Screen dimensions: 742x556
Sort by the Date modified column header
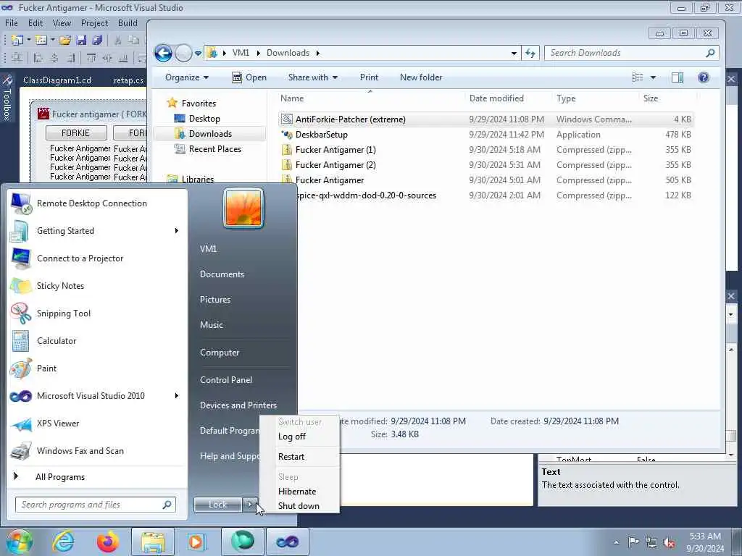[496, 98]
